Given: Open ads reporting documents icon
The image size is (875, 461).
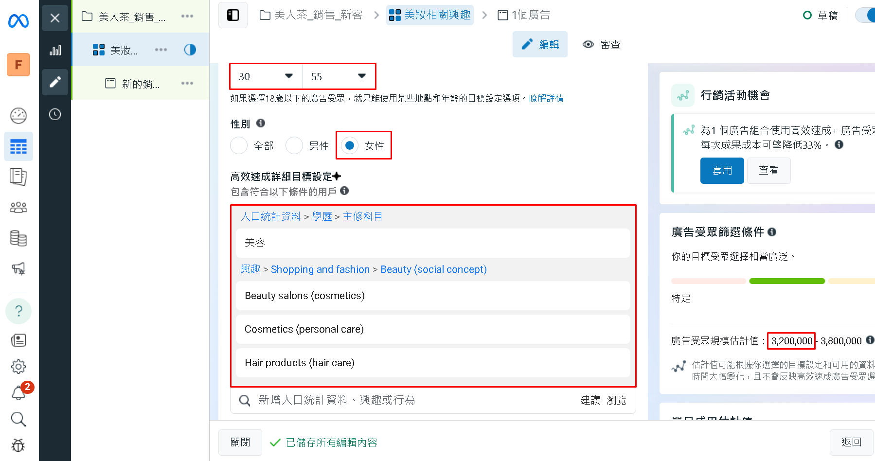Looking at the screenshot, I should pyautogui.click(x=18, y=177).
